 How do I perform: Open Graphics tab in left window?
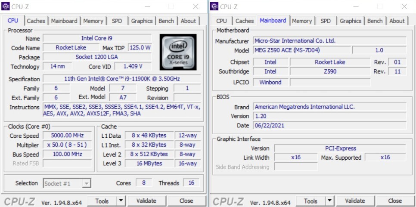(142, 21)
